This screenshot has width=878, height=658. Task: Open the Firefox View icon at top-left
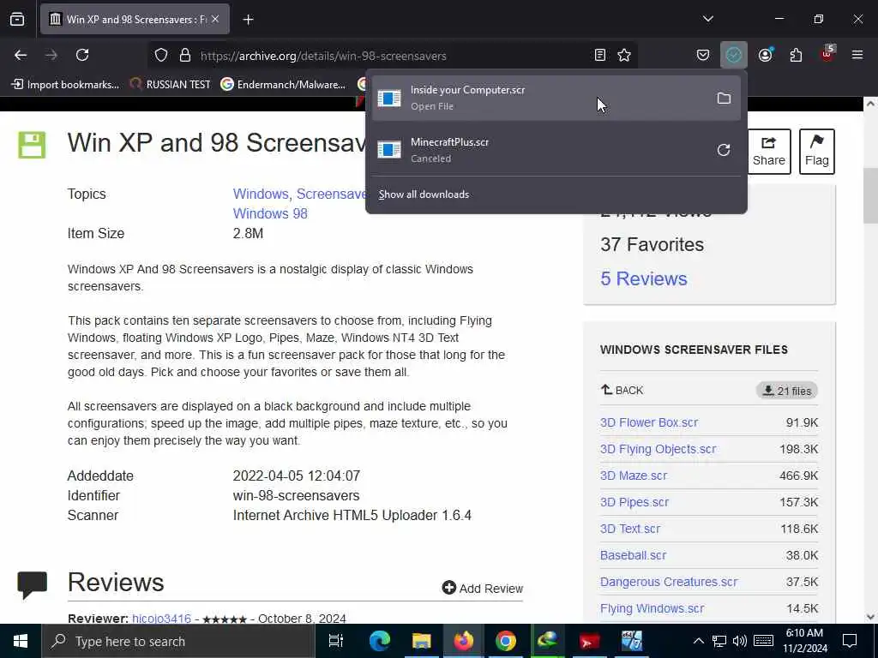[x=17, y=20]
